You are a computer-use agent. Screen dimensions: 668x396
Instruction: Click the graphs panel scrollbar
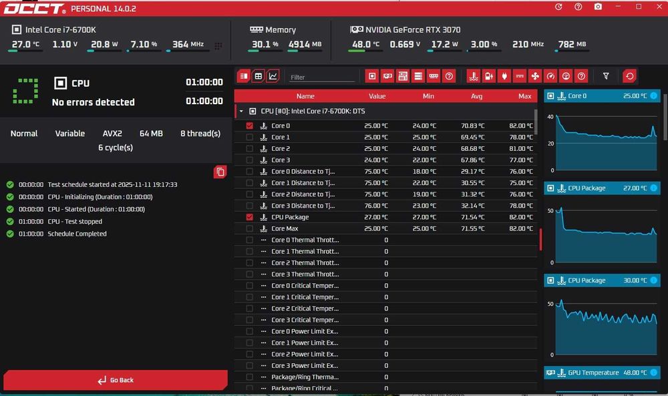[665, 116]
